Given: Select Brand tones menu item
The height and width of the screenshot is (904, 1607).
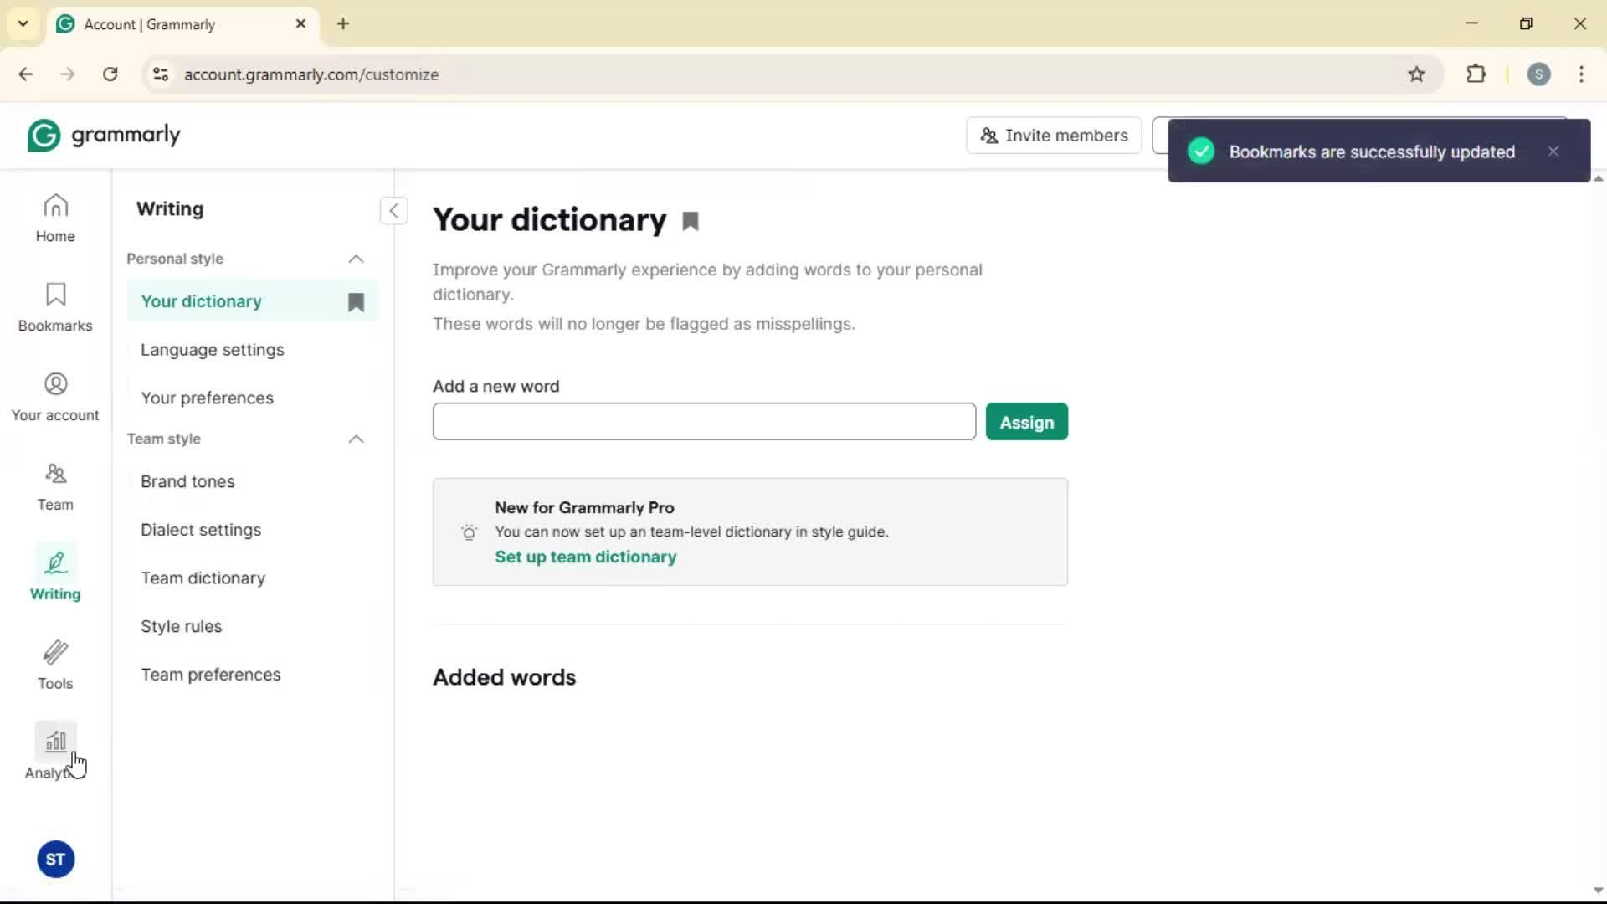Looking at the screenshot, I should coord(187,481).
